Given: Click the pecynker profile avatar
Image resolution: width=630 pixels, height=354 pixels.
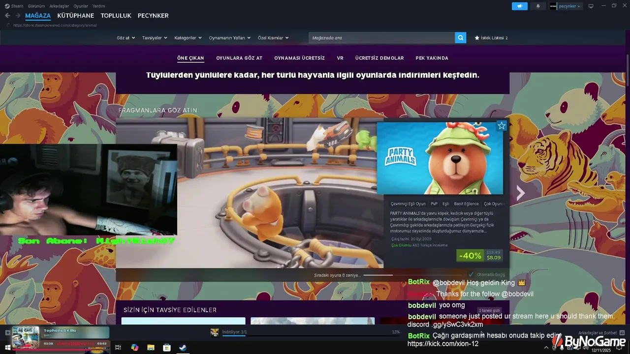Looking at the screenshot, I should click(x=553, y=6).
